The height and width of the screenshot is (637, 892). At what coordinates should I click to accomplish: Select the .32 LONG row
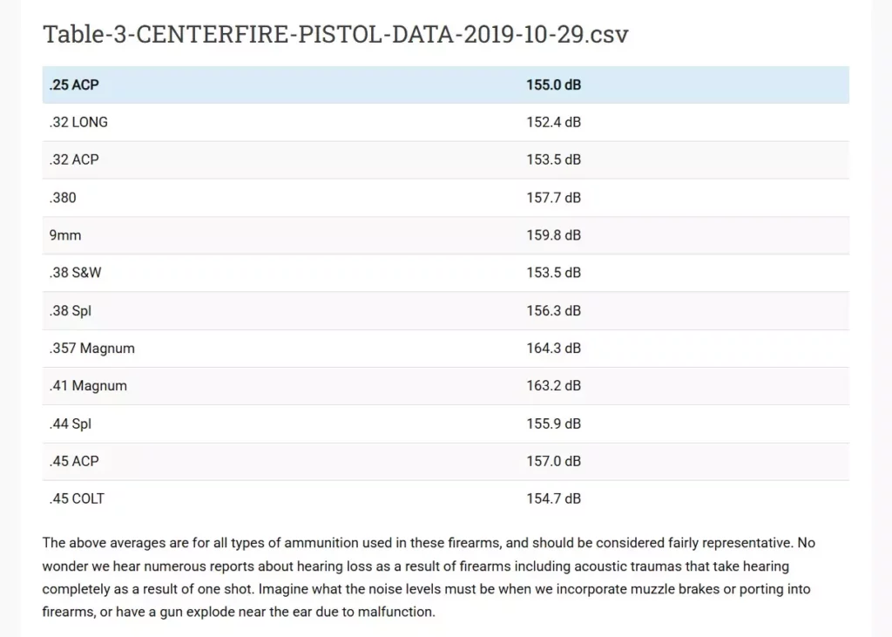click(446, 122)
